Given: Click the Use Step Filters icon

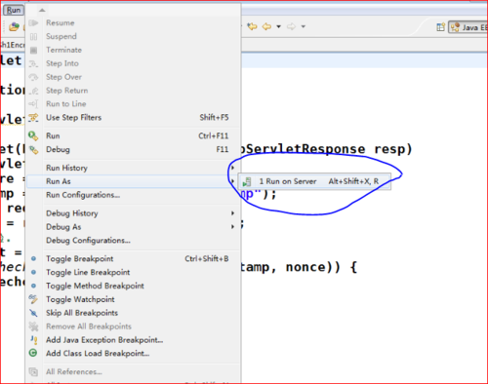Looking at the screenshot, I should pos(33,118).
